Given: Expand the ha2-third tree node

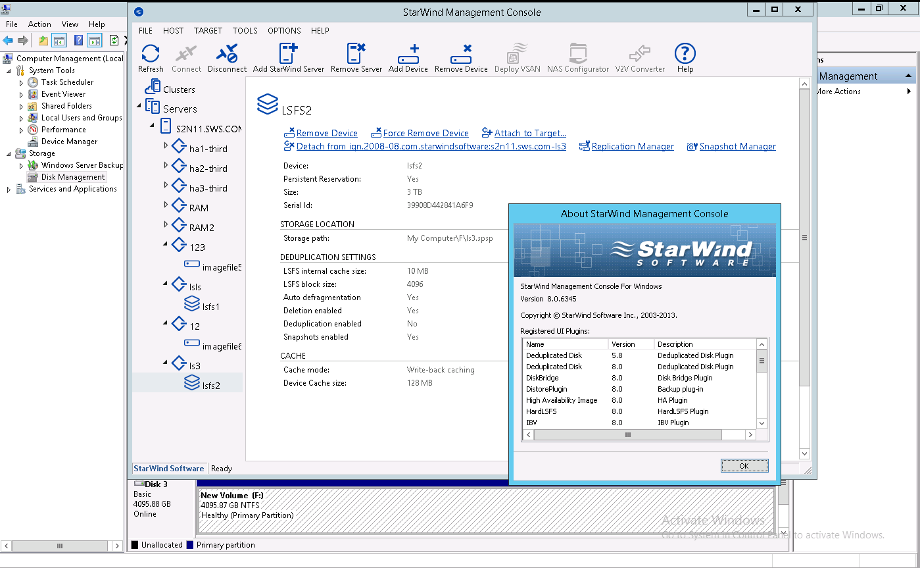Looking at the screenshot, I should (166, 166).
